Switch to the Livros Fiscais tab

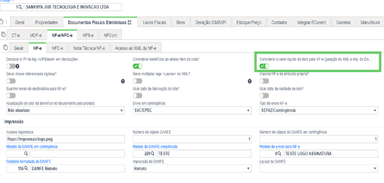pos(154,22)
